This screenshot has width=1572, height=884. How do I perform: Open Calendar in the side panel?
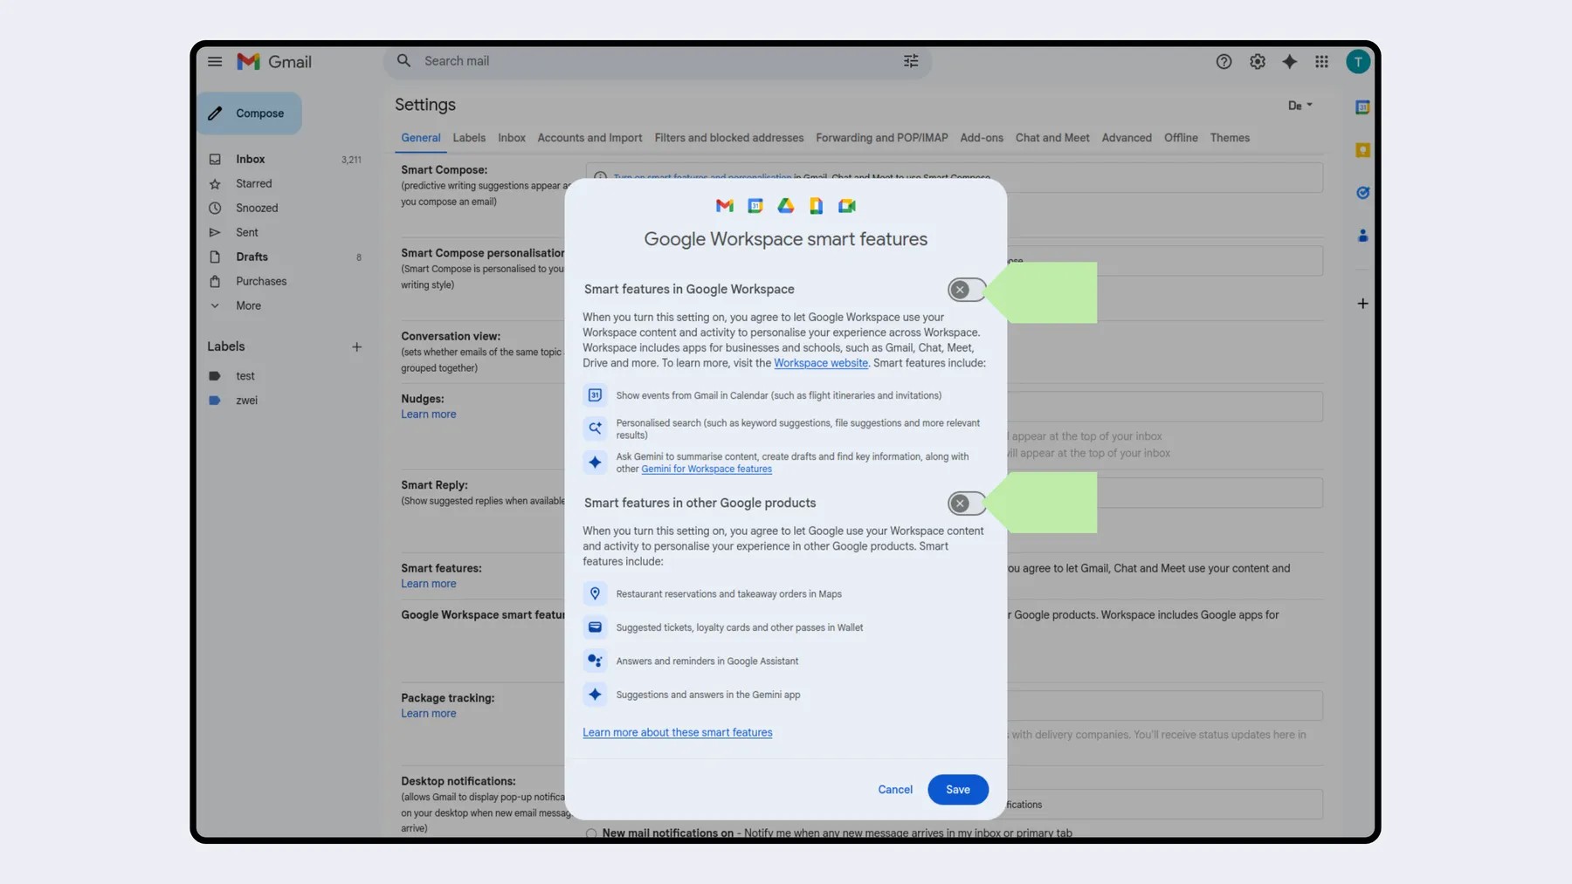[1362, 107]
